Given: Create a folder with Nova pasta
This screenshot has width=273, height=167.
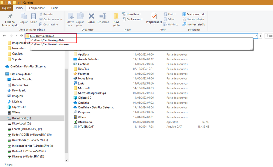Looking at the screenshot, I should [x=116, y=19].
